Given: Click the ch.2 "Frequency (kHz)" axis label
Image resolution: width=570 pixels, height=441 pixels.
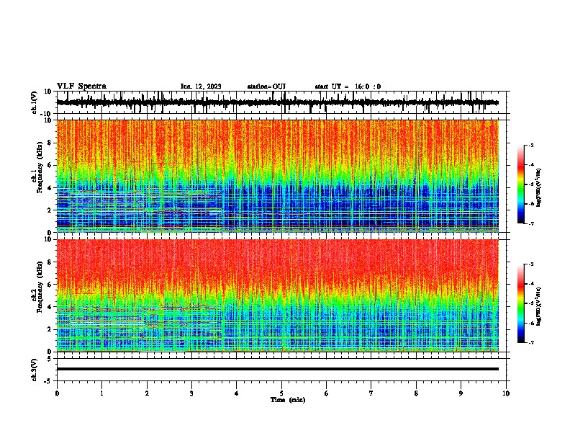Looking at the screenshot, I should (40, 287).
